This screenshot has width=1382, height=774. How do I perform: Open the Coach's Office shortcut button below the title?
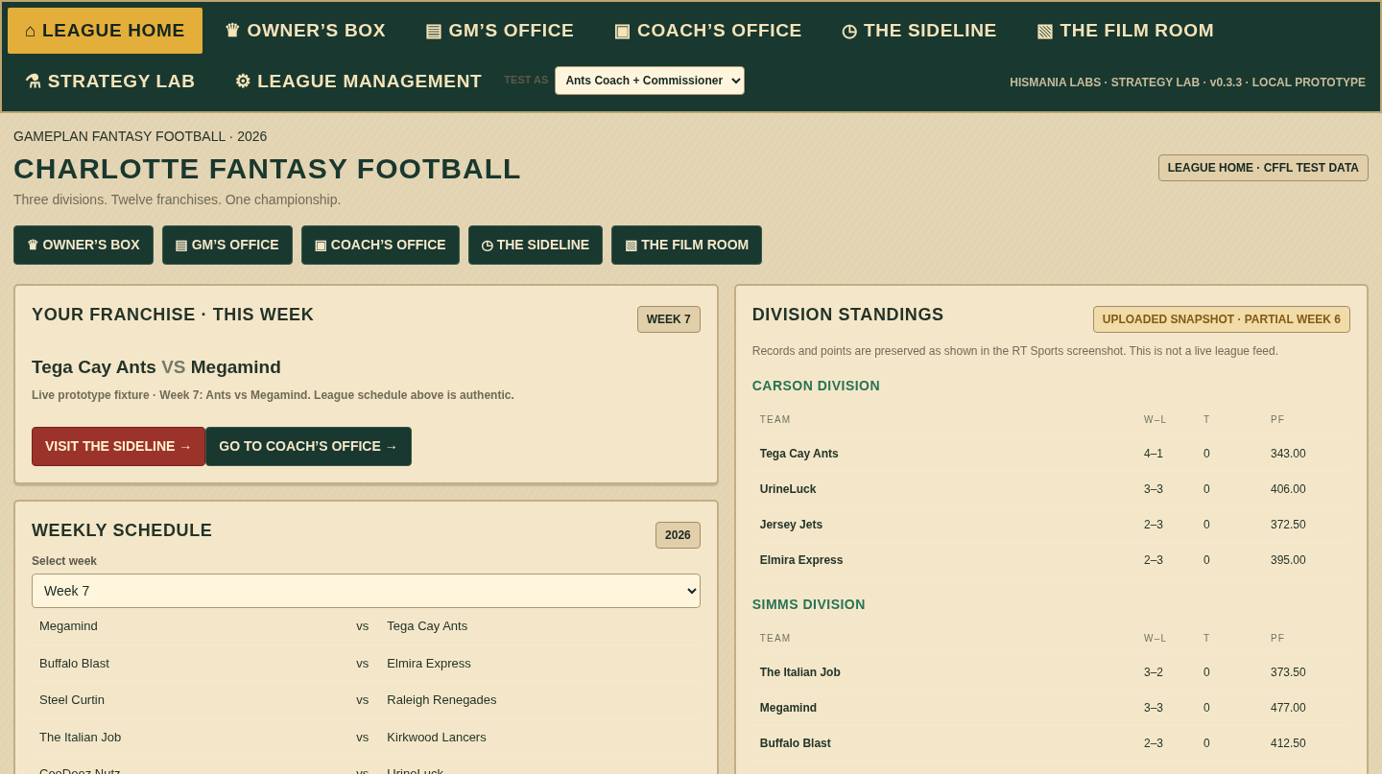pyautogui.click(x=380, y=245)
